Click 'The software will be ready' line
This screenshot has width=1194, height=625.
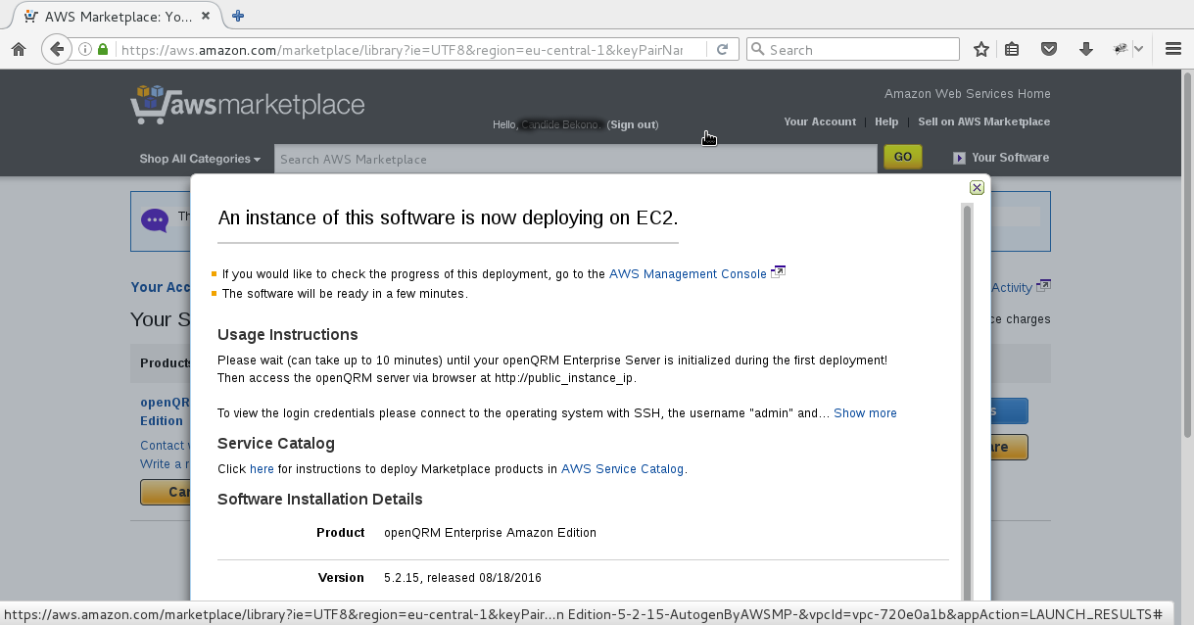click(x=345, y=294)
